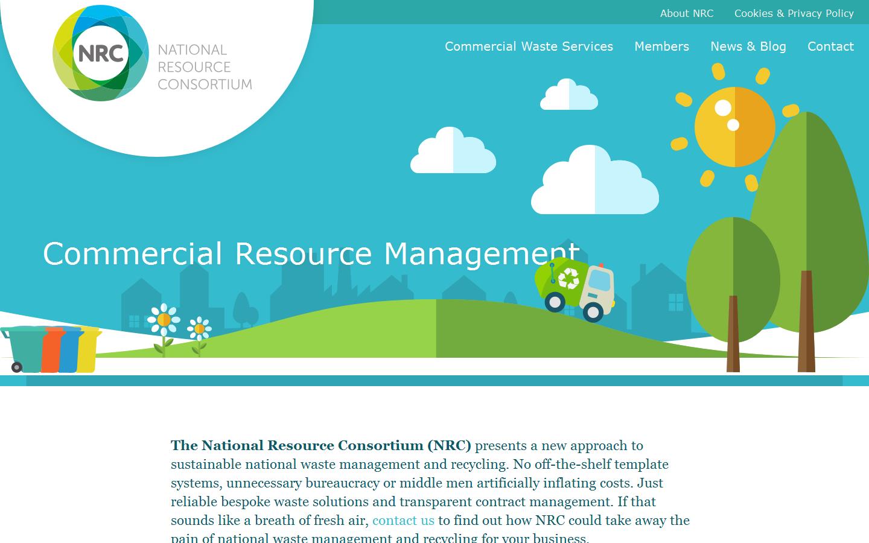Click the teal wheelie bin
Image resolution: width=869 pixels, height=543 pixels.
point(24,349)
